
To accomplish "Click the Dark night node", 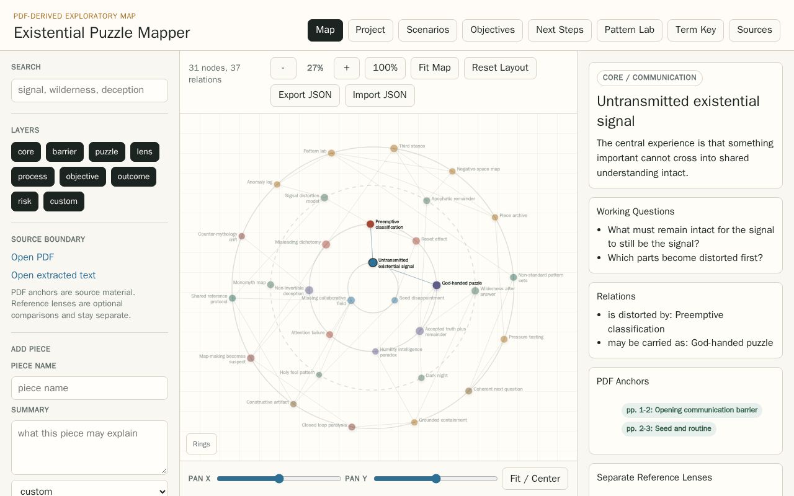I will pyautogui.click(x=421, y=378).
